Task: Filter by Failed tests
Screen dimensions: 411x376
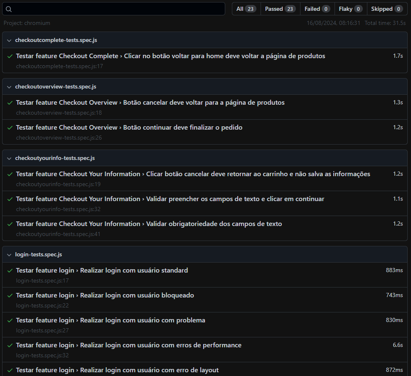Action: [317, 9]
